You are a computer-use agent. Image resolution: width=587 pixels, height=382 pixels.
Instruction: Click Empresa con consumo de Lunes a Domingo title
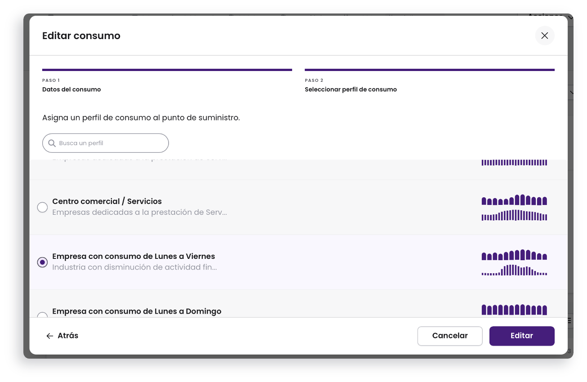[x=137, y=311]
